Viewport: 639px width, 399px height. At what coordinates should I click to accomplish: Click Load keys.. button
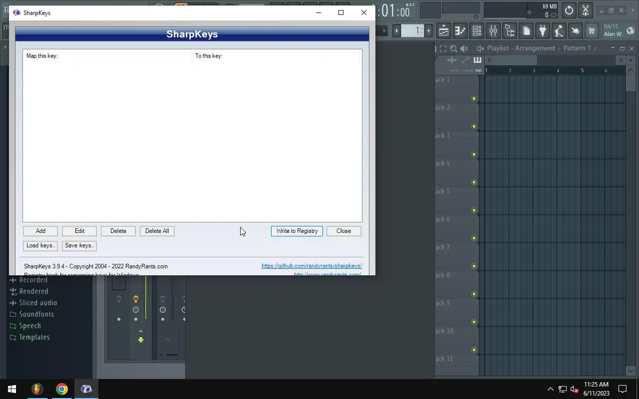click(40, 245)
